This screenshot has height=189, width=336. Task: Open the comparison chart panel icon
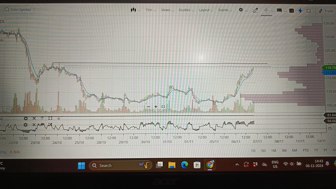279,10
